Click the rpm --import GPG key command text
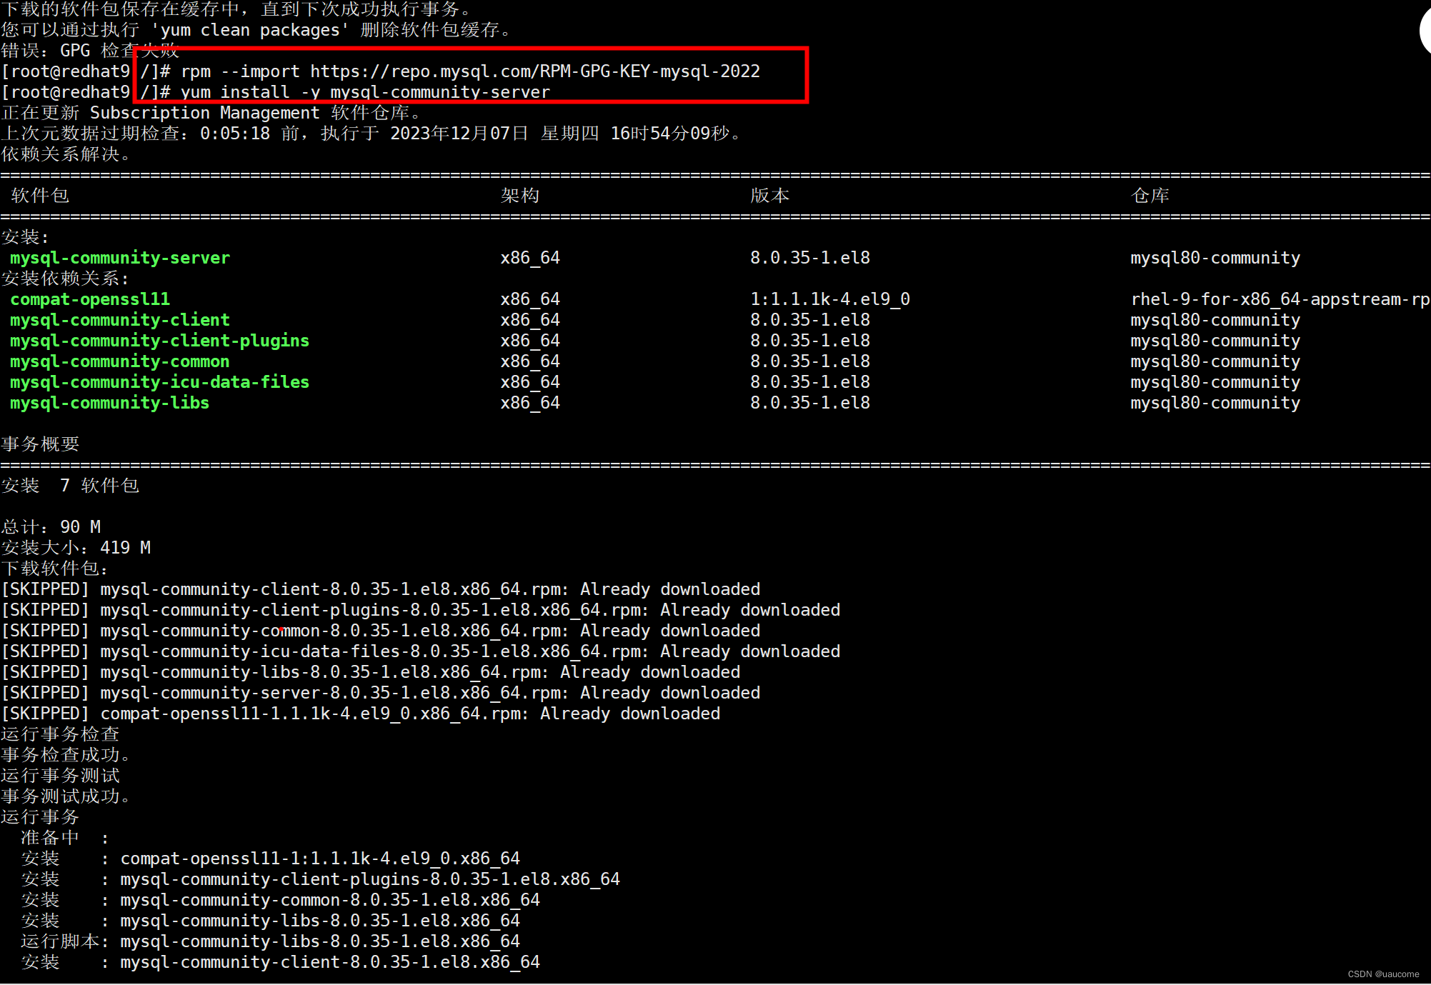1431x985 pixels. click(470, 71)
